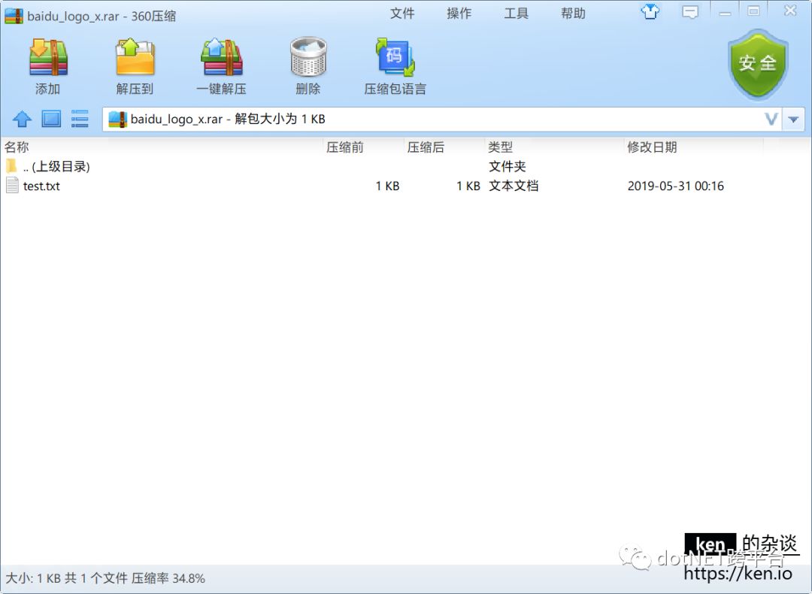Viewport: 812px width, 594px height.
Task: Open the 操作 menu
Action: click(x=459, y=13)
